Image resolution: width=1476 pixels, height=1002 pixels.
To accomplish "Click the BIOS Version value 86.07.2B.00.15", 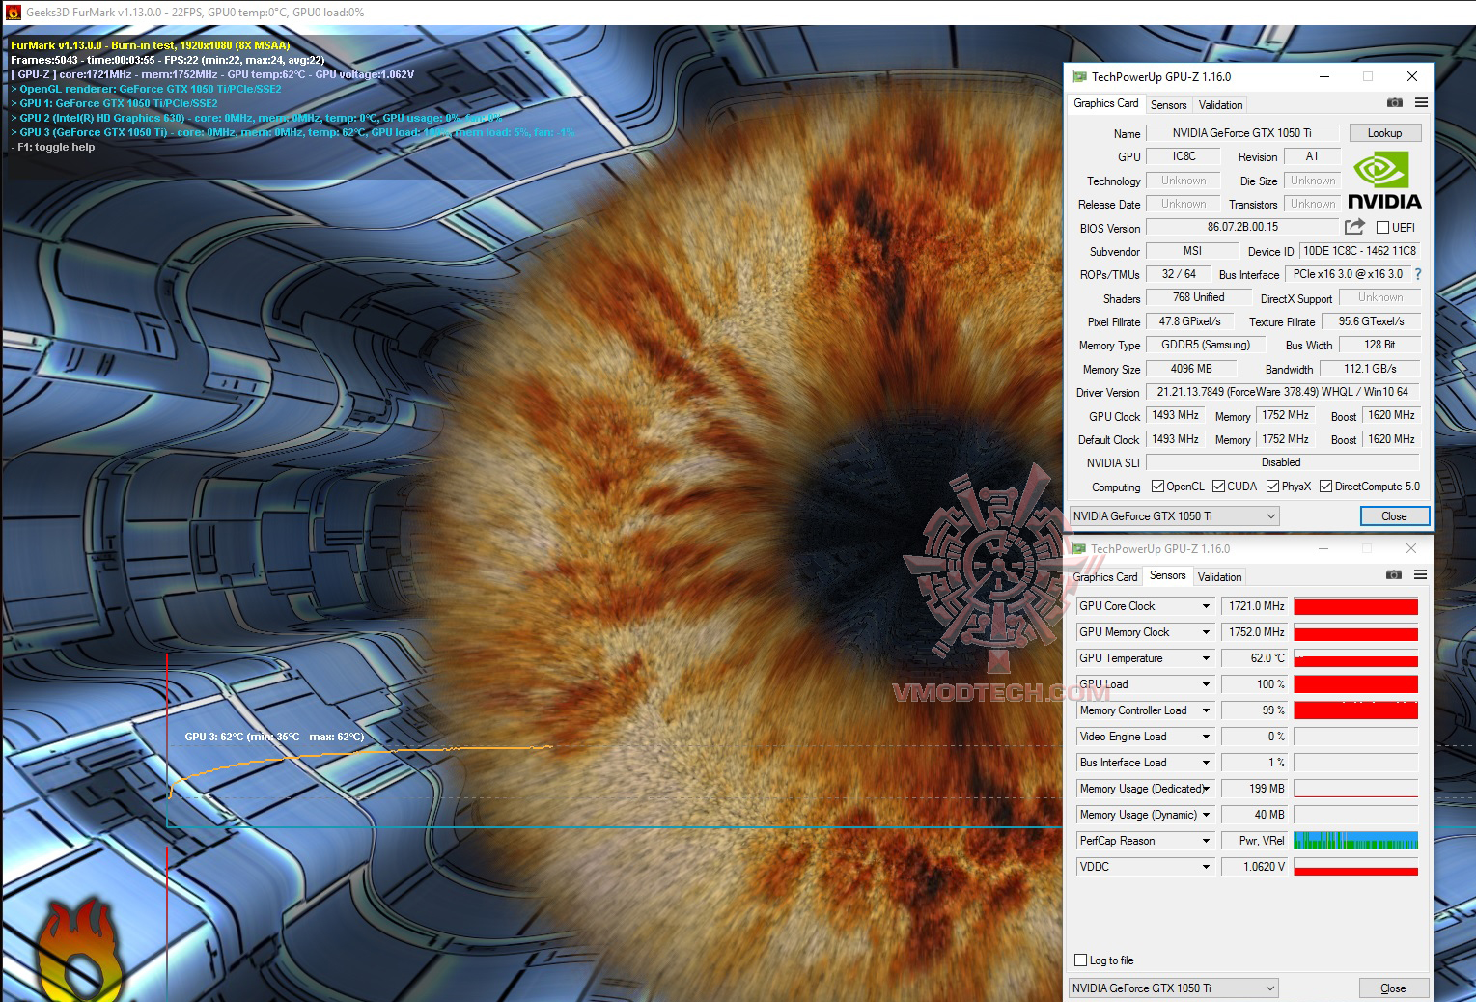I will coord(1242,227).
